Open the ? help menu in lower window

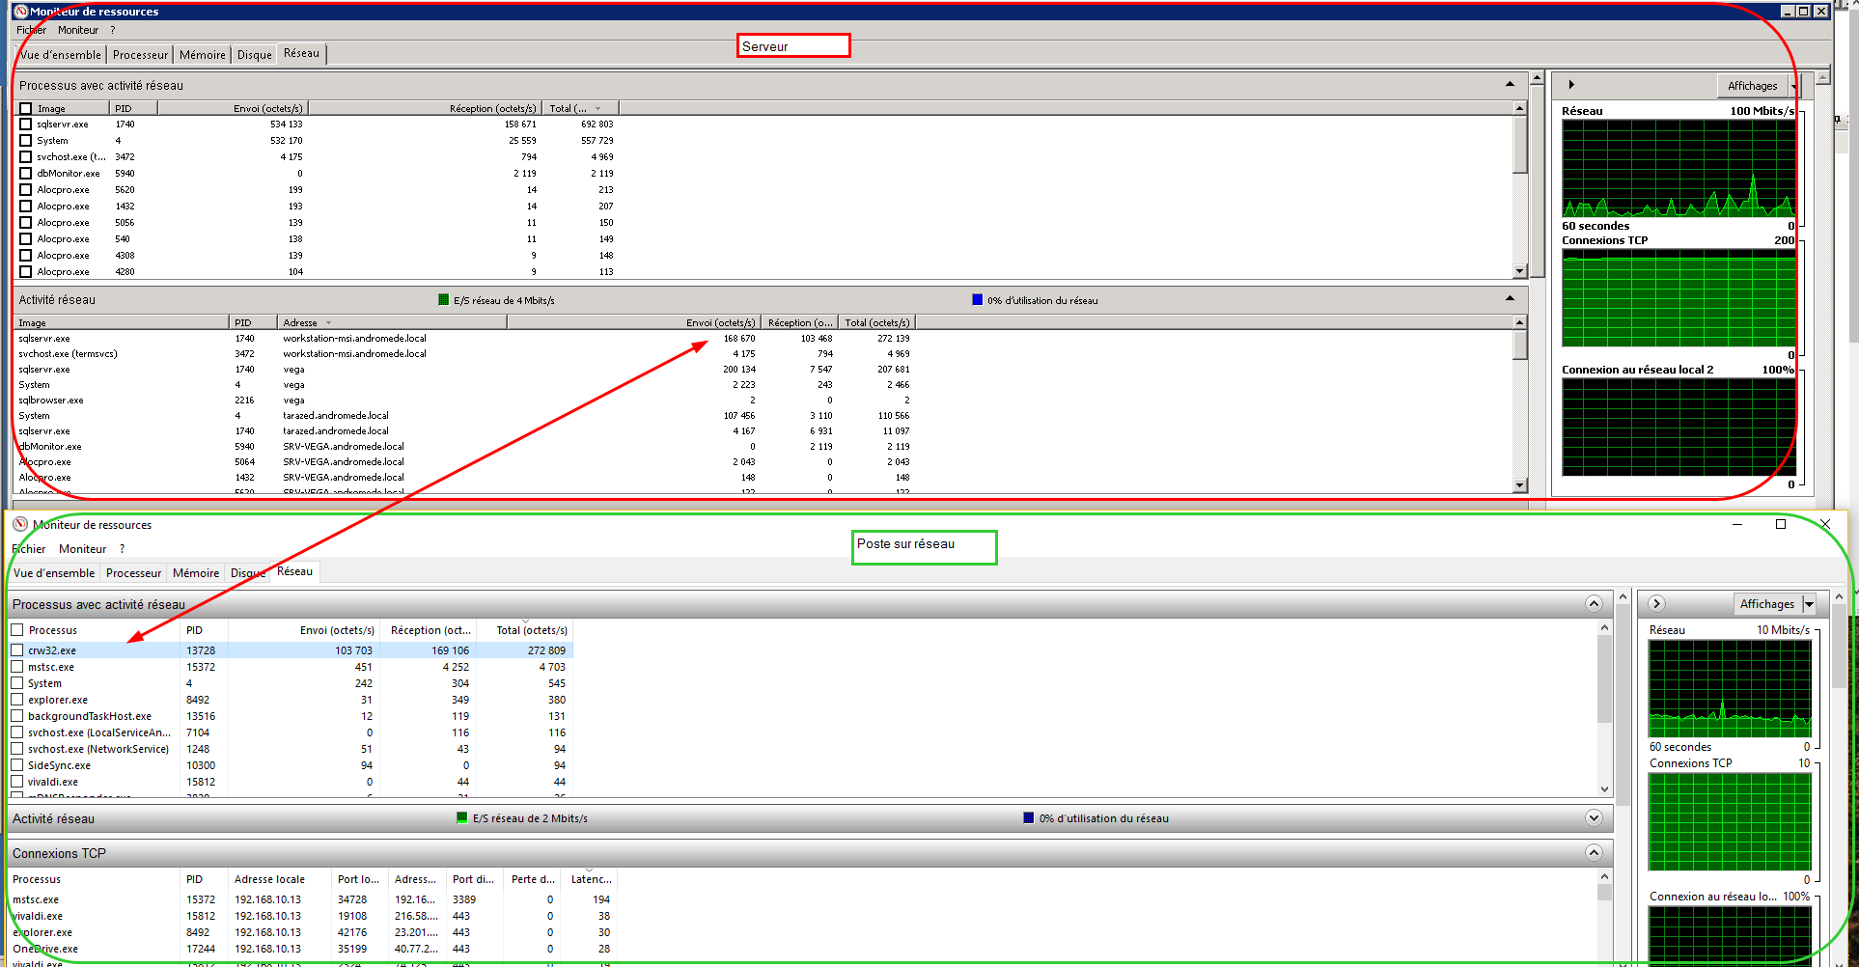[x=122, y=549]
